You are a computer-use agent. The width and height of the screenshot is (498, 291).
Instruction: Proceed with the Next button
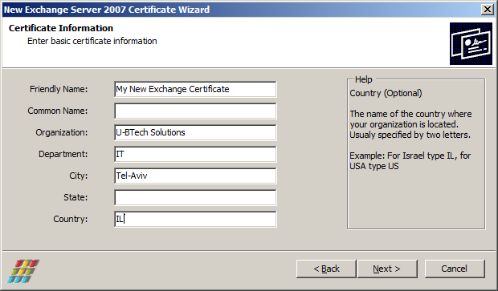(387, 269)
